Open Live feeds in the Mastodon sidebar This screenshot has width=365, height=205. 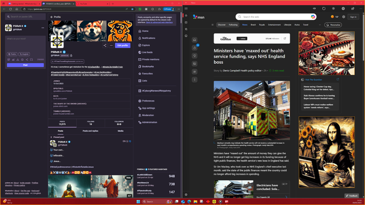point(146,52)
